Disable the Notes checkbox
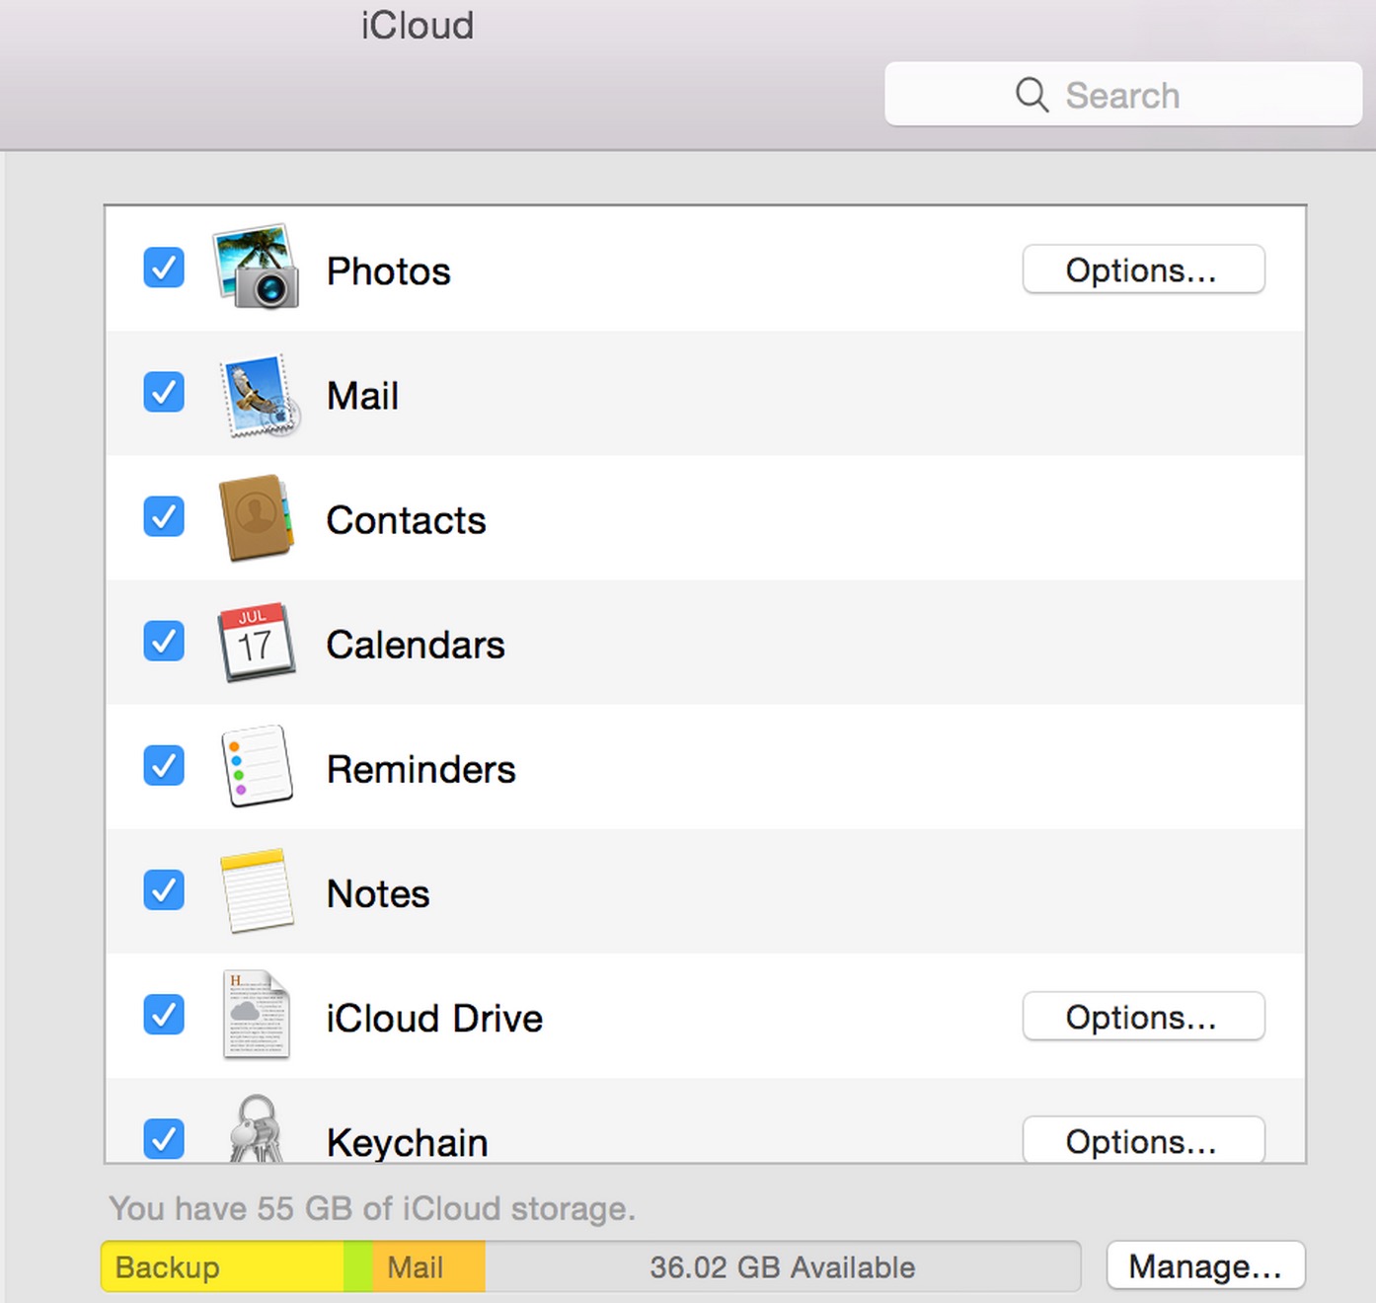 click(164, 889)
